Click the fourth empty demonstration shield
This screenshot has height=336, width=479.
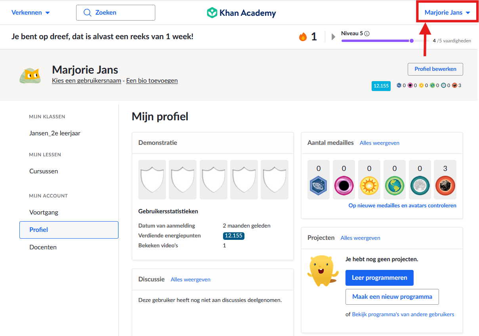244,179
